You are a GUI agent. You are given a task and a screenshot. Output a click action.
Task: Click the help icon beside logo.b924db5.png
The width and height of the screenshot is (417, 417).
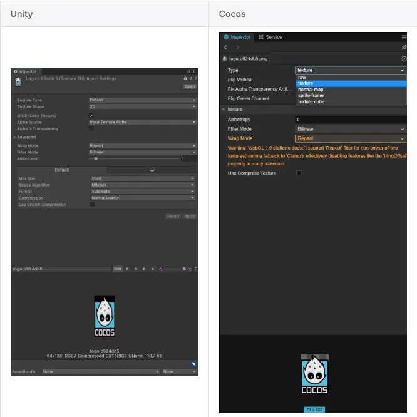404,59
